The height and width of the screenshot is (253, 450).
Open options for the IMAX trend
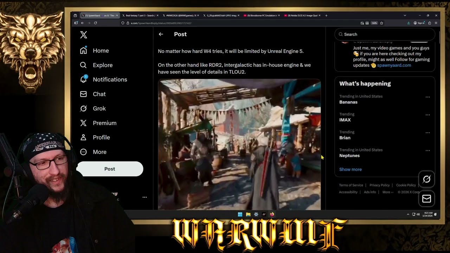click(x=427, y=115)
